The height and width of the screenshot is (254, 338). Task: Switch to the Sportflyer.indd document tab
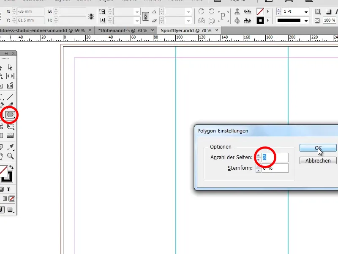pos(186,30)
